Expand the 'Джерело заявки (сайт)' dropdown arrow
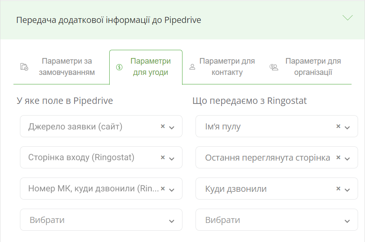The width and height of the screenshot is (365, 242). tap(172, 127)
